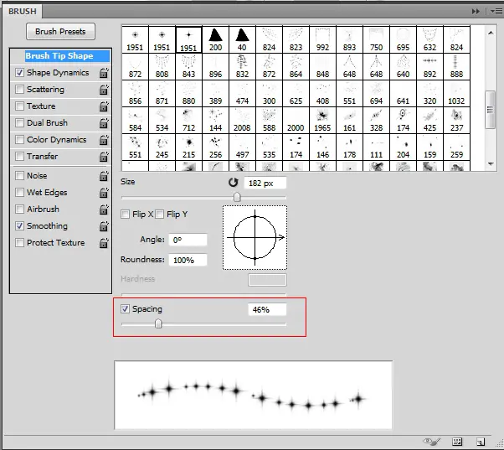Pick the 712 brush tip thumbnail

188,120
